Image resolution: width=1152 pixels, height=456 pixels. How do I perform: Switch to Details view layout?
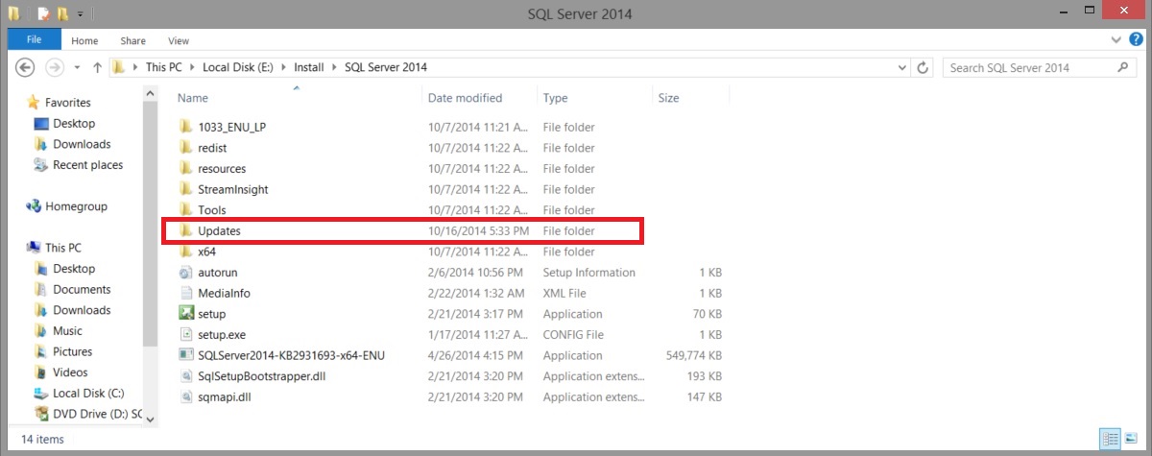[1111, 437]
